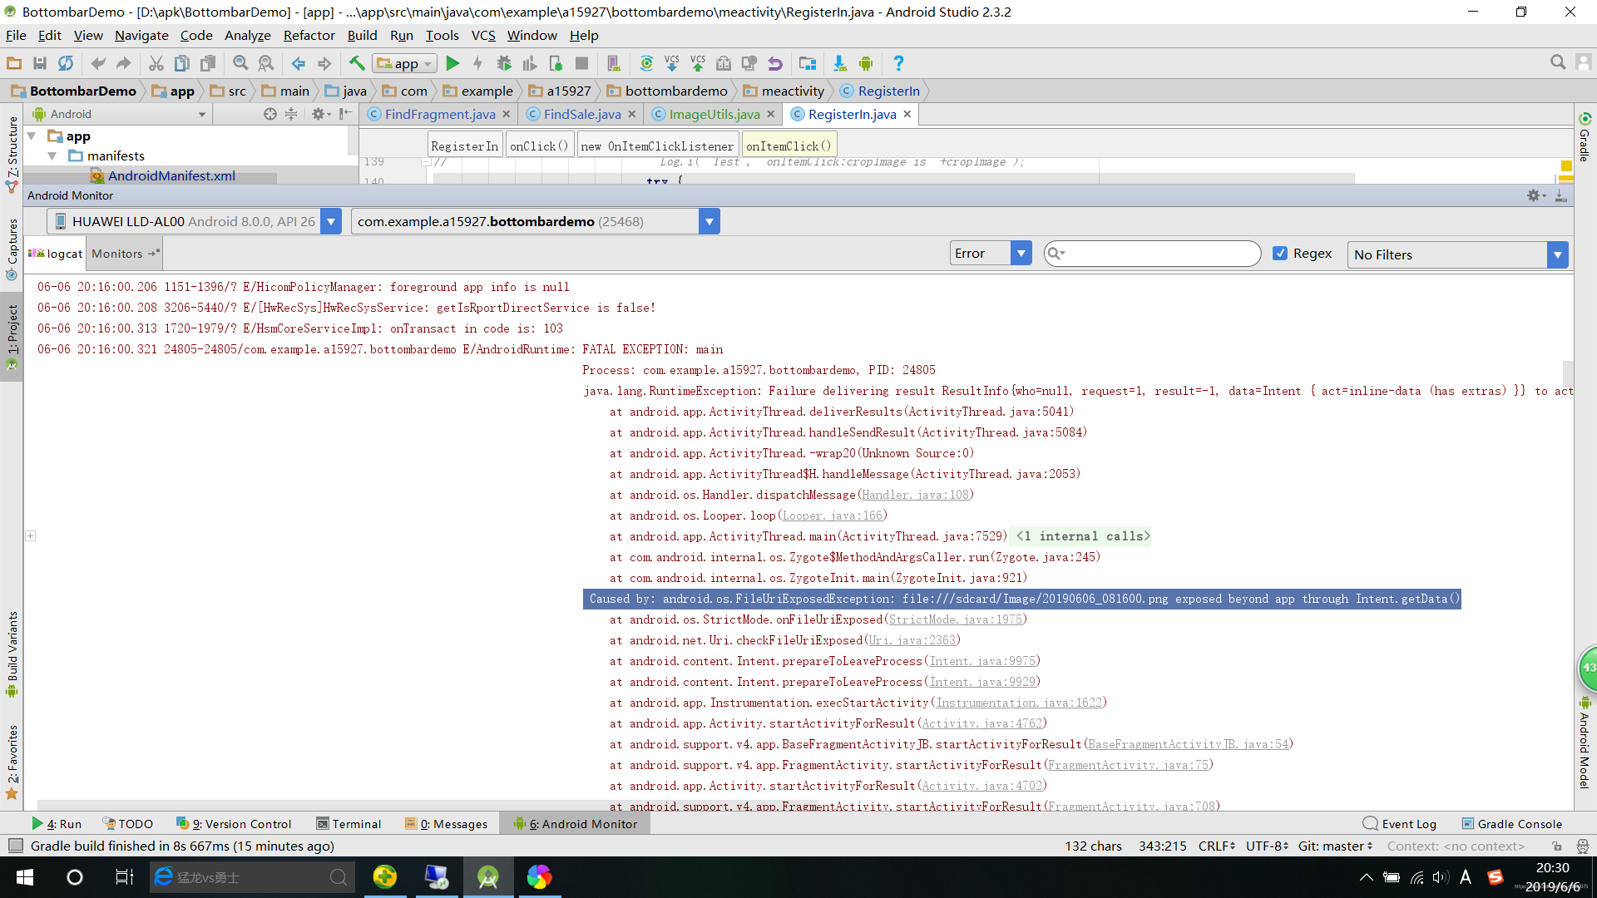Switch to the ImageUtils.java tab
The image size is (1597, 898).
coord(714,115)
